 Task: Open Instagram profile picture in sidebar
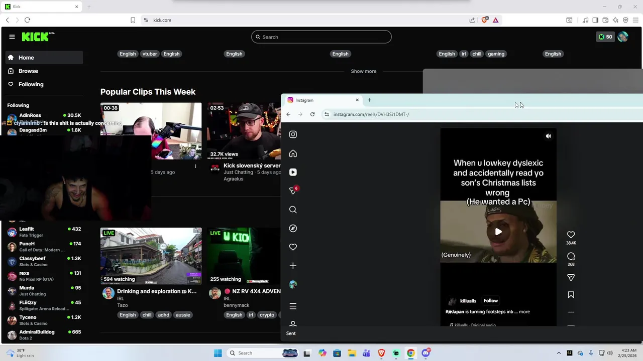293,284
